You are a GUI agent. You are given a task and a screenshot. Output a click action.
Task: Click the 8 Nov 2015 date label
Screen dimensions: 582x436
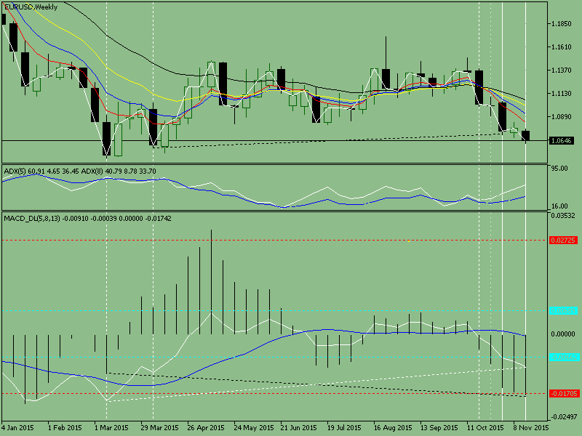point(531,428)
